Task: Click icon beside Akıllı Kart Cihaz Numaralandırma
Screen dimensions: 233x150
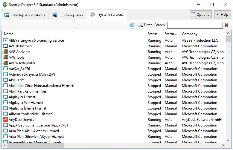Action: [x=5, y=86]
